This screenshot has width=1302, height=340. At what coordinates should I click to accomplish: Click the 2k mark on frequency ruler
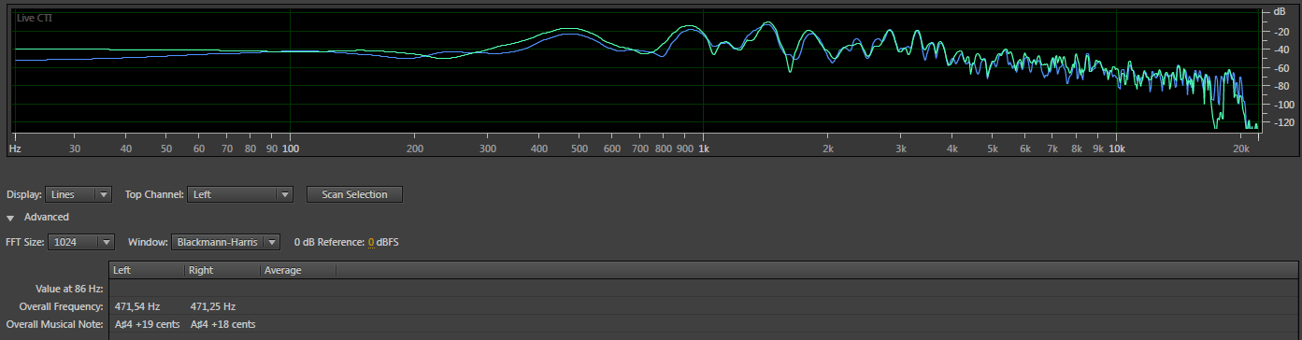[x=827, y=149]
